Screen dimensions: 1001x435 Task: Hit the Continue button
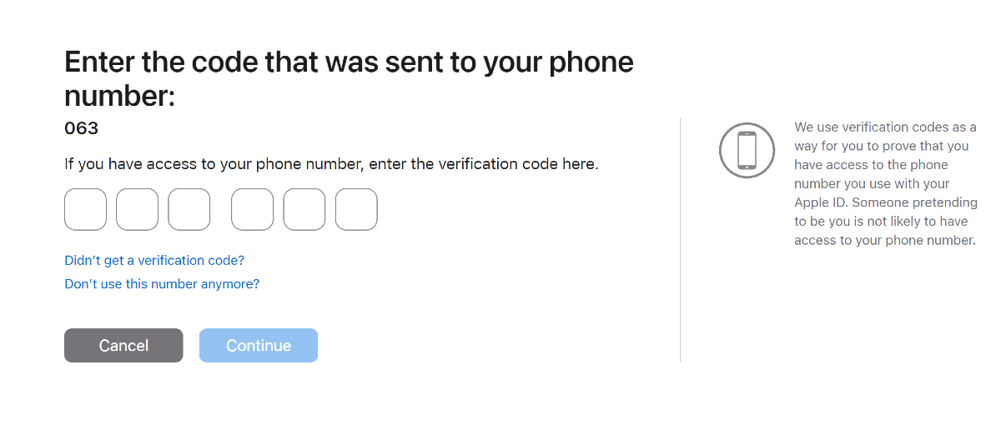click(259, 346)
